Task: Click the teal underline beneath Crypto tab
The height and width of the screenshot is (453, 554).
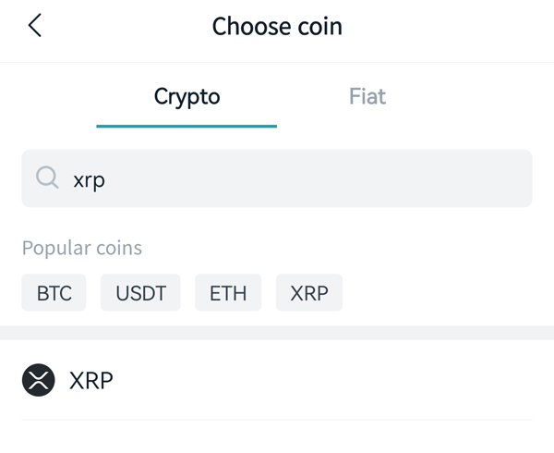Action: click(x=187, y=127)
